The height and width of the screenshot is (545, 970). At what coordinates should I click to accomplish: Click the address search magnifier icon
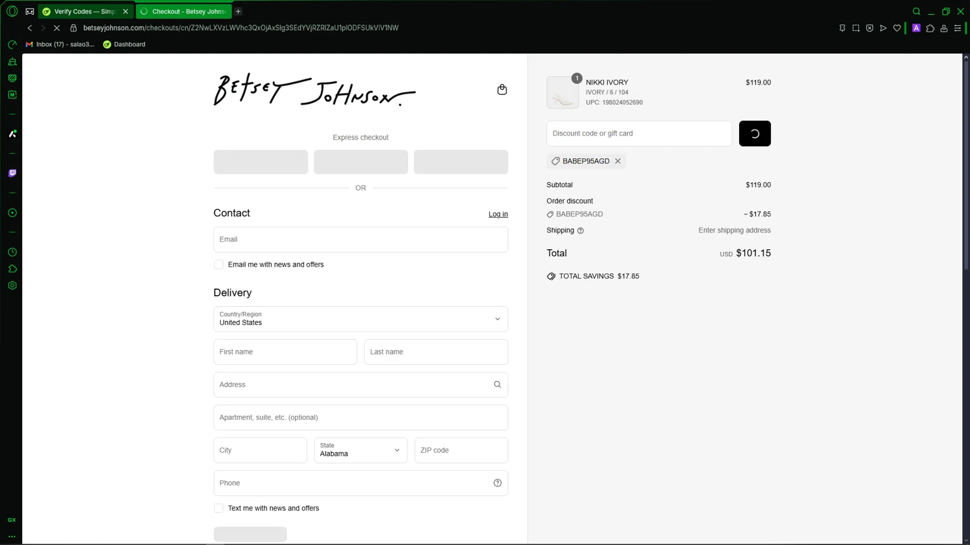[x=497, y=385]
